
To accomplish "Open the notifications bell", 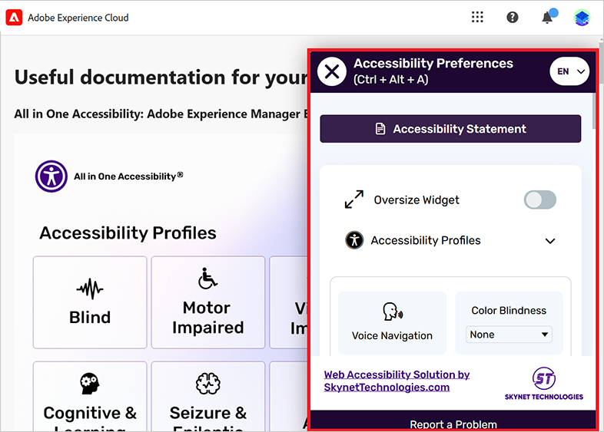I will click(x=547, y=17).
